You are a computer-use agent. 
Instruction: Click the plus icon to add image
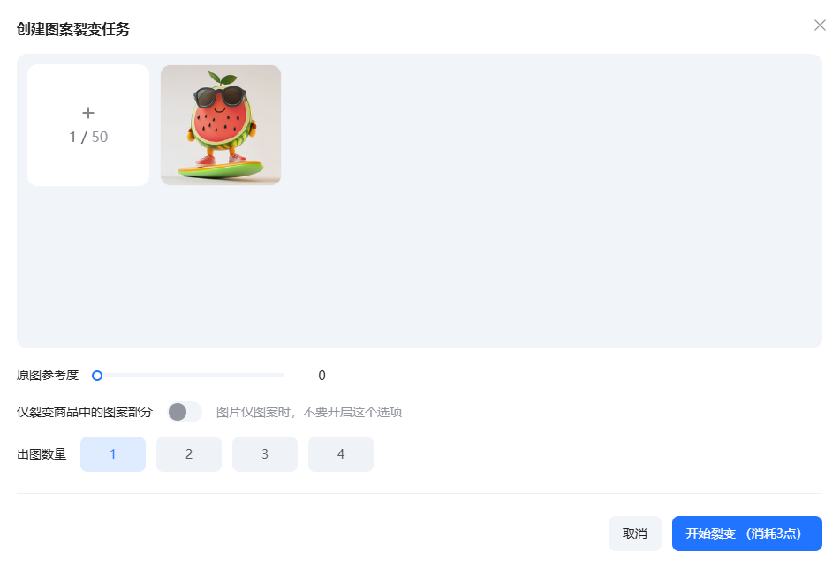tap(88, 113)
